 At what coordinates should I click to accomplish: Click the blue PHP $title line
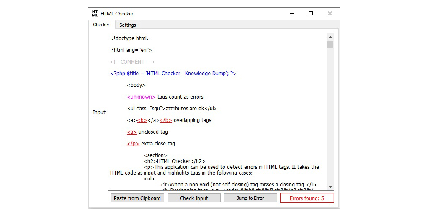173,74
